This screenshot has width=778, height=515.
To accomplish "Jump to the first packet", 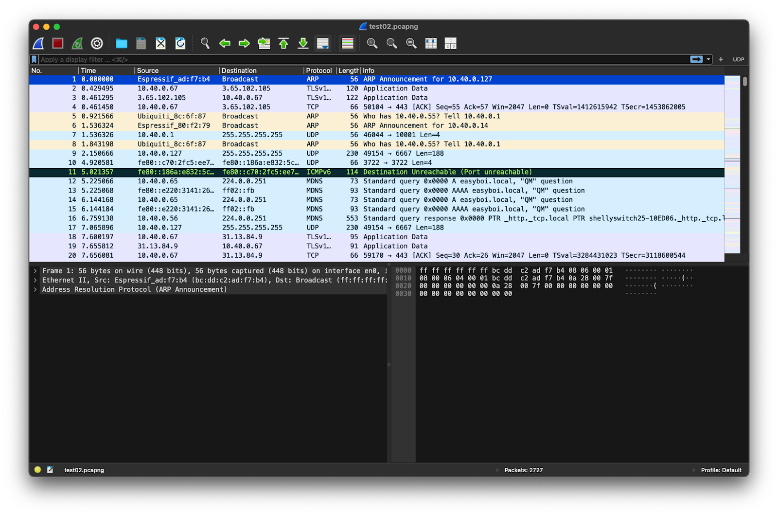I will 283,44.
